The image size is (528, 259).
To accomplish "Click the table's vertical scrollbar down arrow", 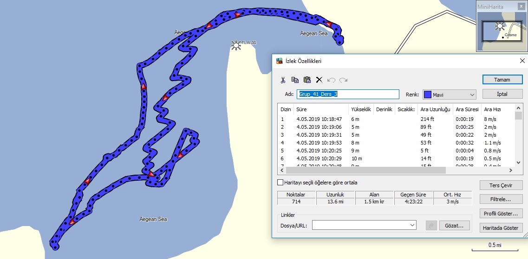I will point(518,163).
